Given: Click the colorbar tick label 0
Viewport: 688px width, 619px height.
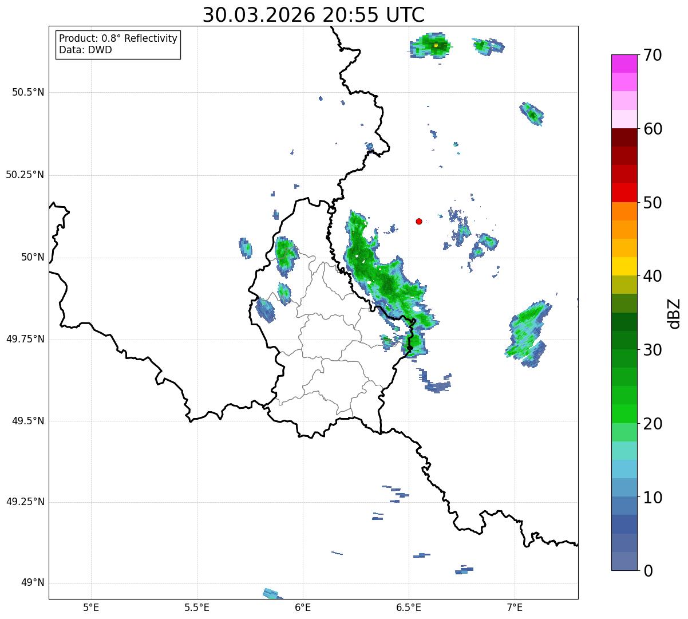Looking at the screenshot, I should [648, 571].
